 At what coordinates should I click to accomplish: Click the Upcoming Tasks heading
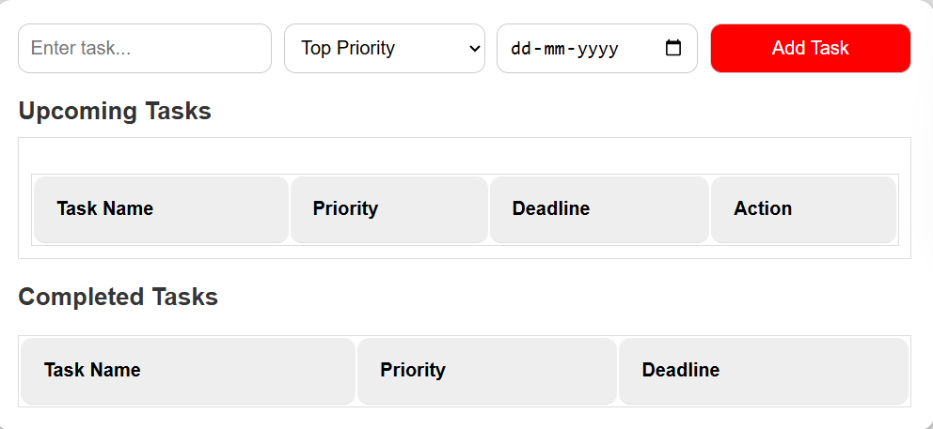pyautogui.click(x=115, y=111)
